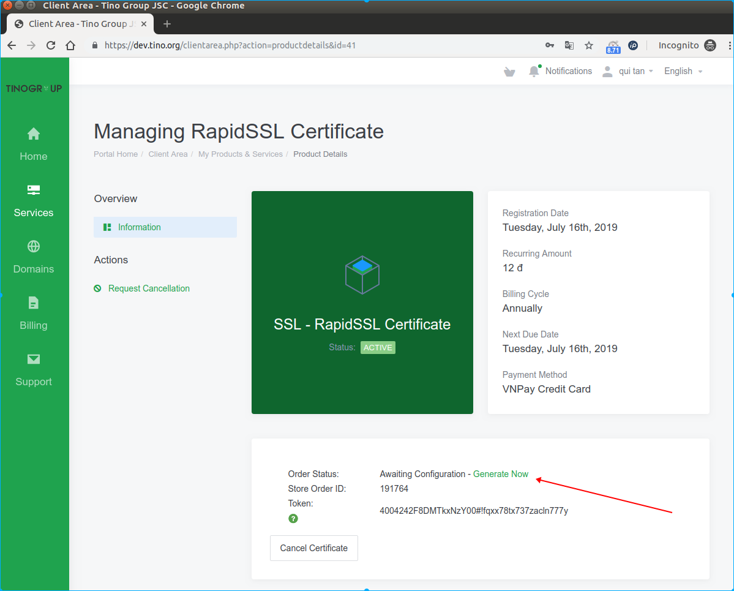Select Information in Overview panel

pos(165,227)
